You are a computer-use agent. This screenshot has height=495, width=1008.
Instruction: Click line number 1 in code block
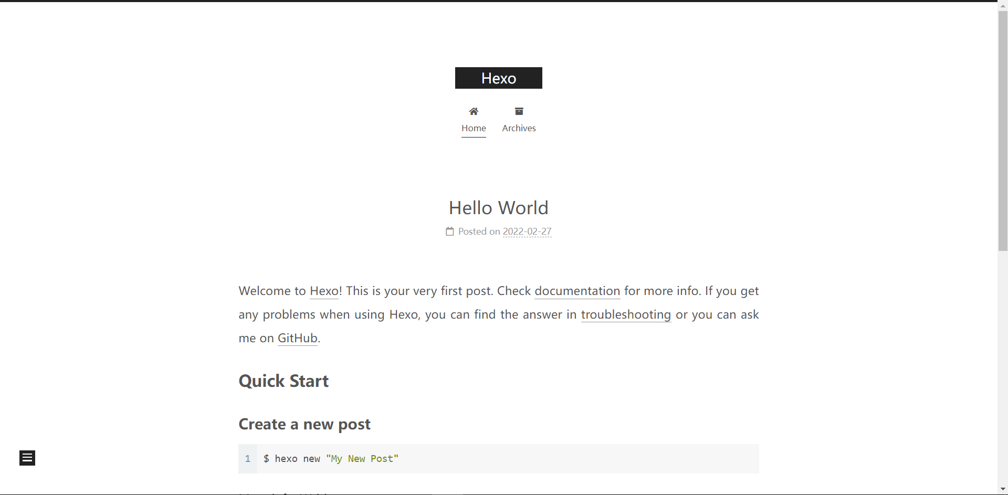pos(248,459)
